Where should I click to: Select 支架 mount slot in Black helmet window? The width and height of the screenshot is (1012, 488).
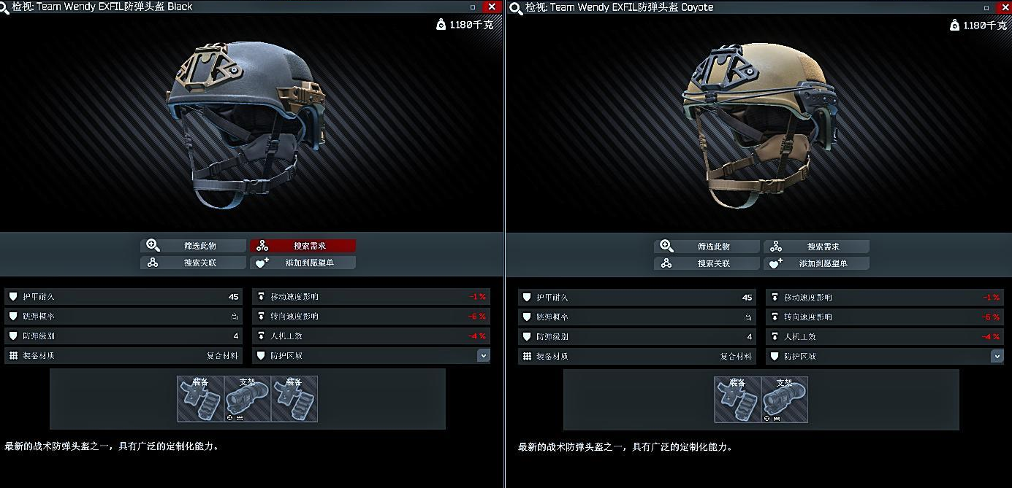tap(247, 398)
